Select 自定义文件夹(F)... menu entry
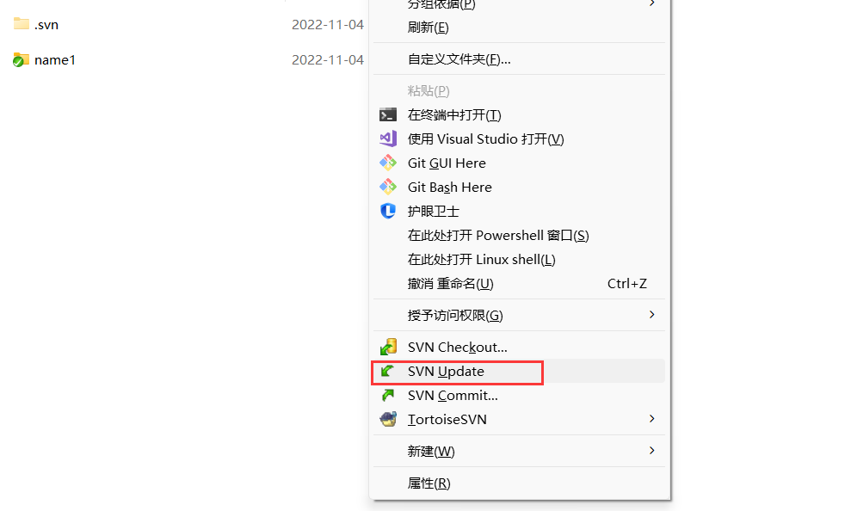This screenshot has height=511, width=851. 459,59
